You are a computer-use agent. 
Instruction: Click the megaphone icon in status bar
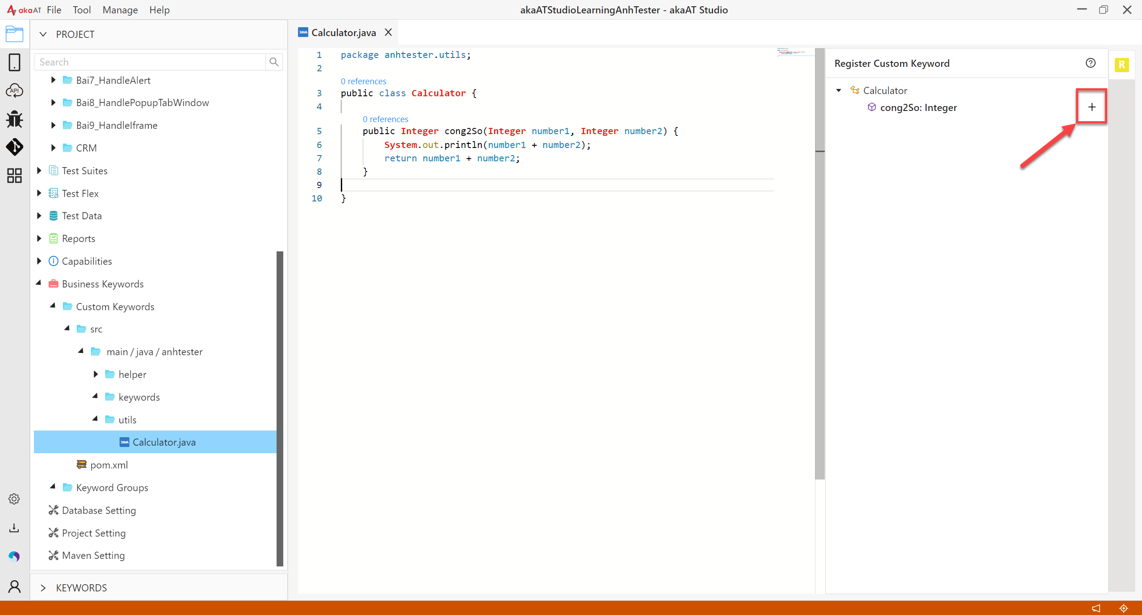(x=1096, y=608)
